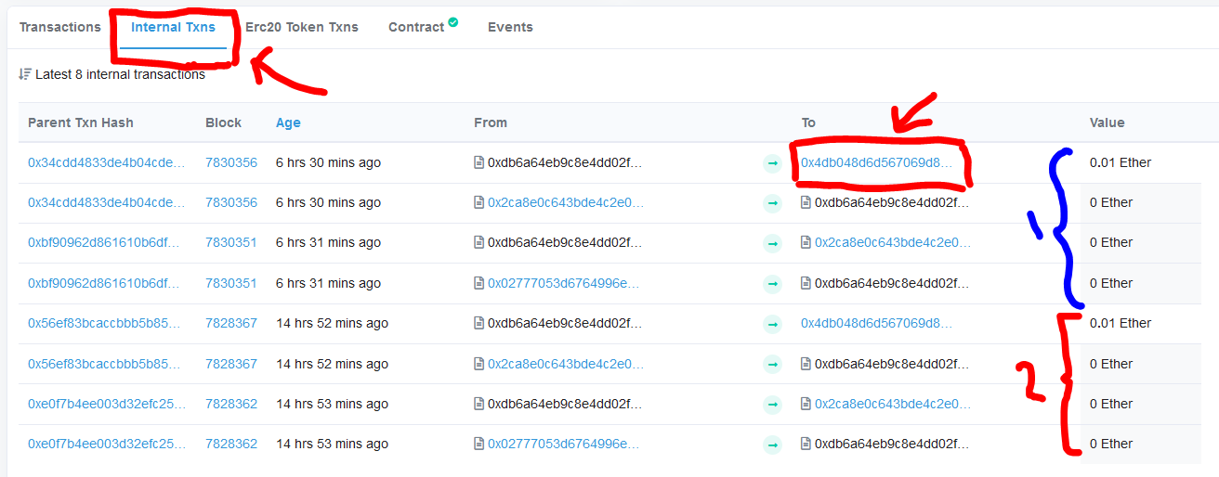Open block 7830356 in the row from 0x2ca8e0c643bde4c2e0
Viewport: 1219px width, 477px height.
coord(231,202)
